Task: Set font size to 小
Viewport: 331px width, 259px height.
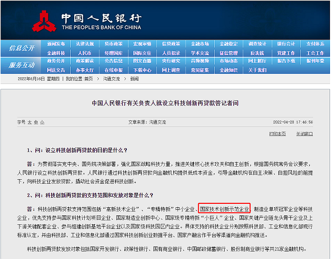Action: (x=42, y=122)
